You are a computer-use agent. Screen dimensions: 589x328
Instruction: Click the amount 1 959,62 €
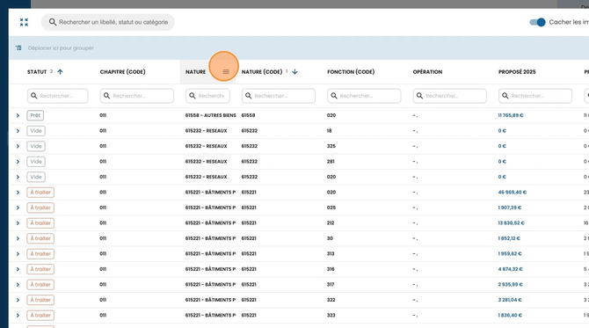pyautogui.click(x=510, y=254)
